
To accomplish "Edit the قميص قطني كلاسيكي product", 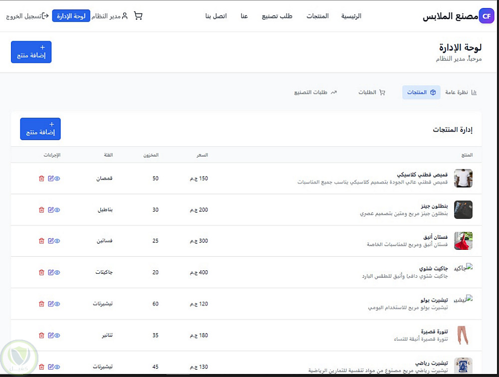I will pyautogui.click(x=50, y=179).
